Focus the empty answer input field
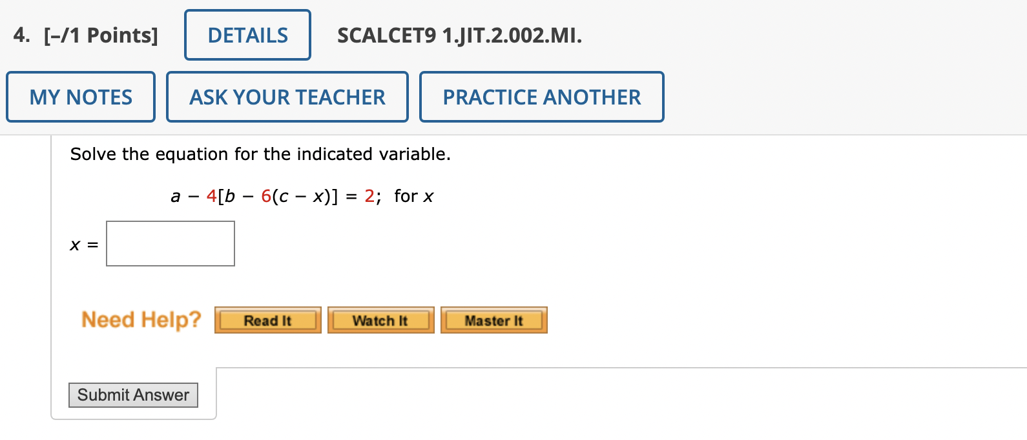1027x440 pixels. (x=170, y=243)
